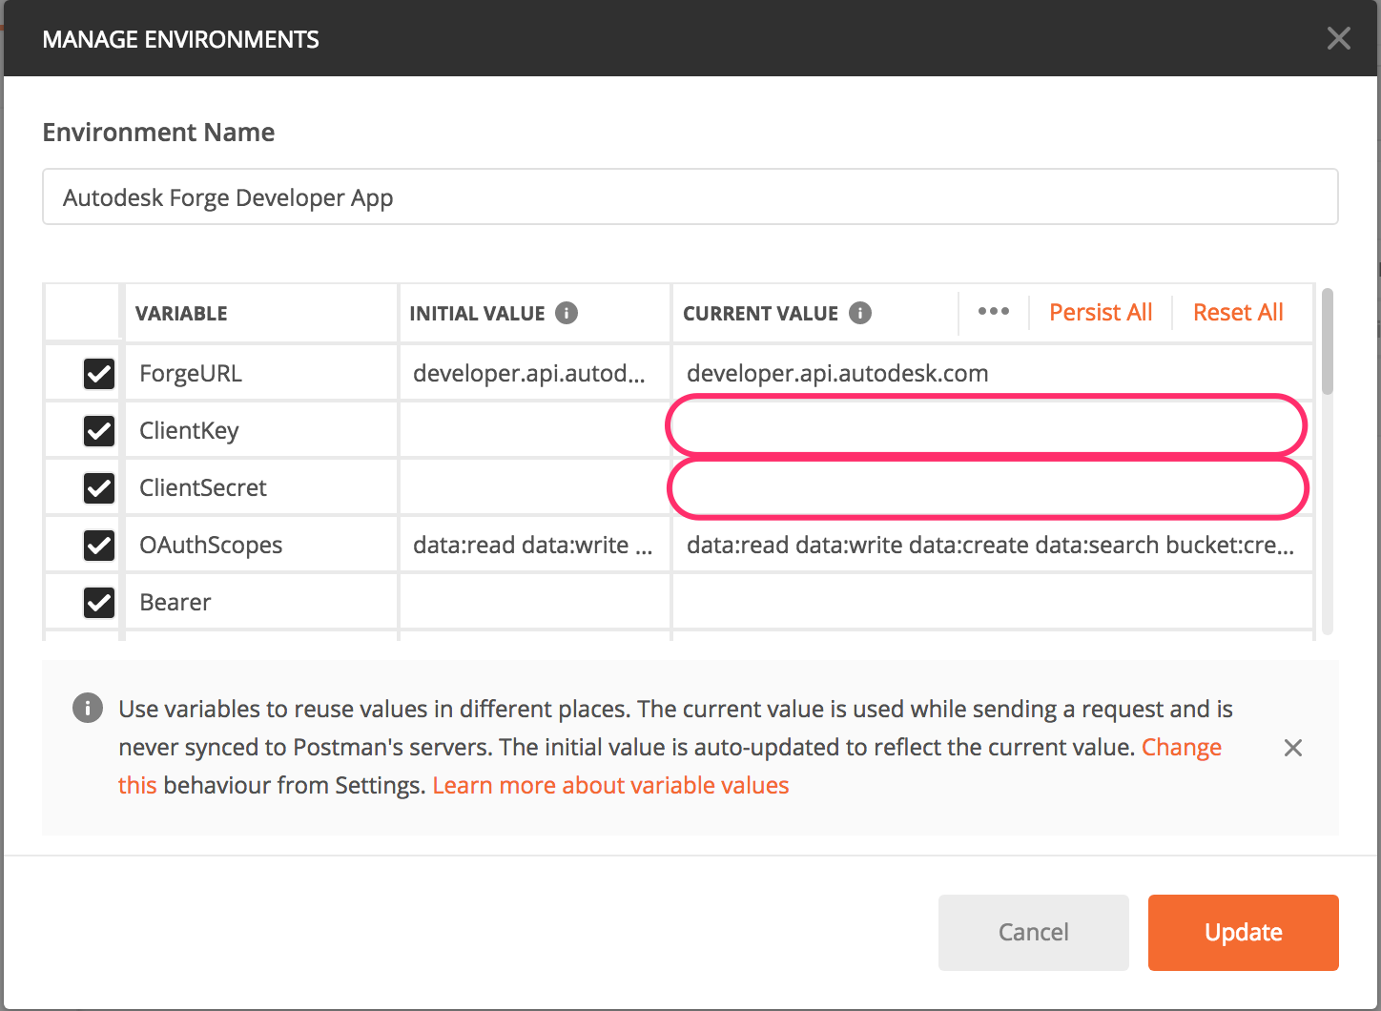Click the ClientSecret initial value cell
The height and width of the screenshot is (1011, 1381).
pyautogui.click(x=534, y=486)
